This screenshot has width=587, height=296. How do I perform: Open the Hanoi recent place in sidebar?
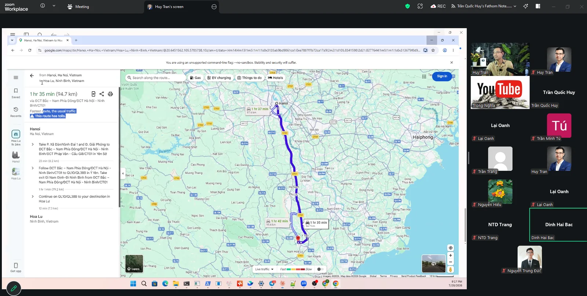16,157
